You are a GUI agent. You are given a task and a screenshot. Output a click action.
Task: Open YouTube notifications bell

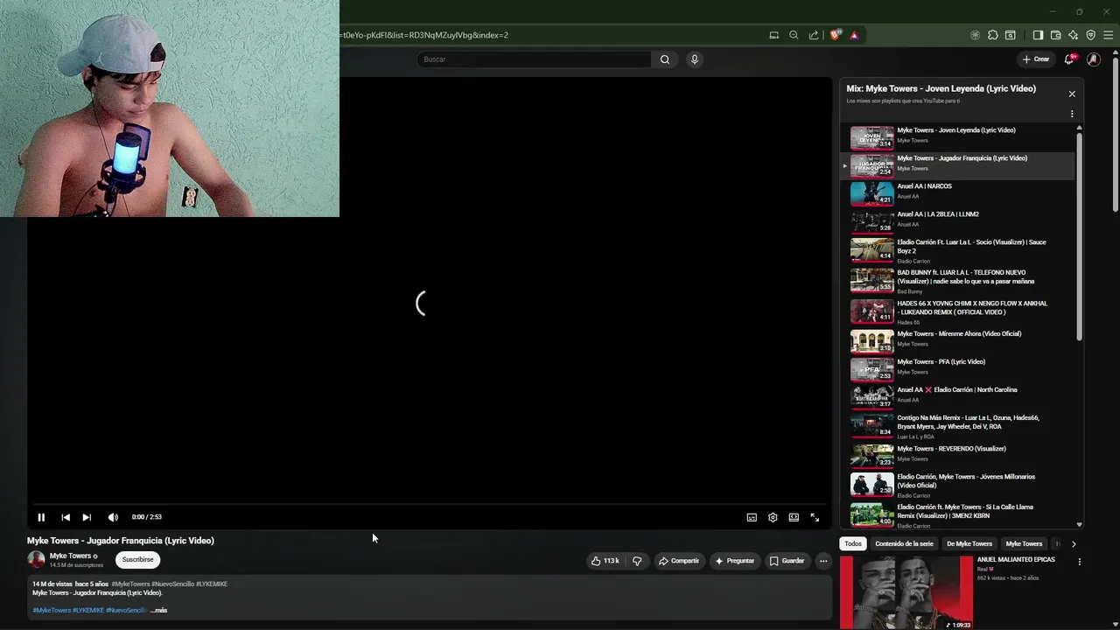[1069, 59]
